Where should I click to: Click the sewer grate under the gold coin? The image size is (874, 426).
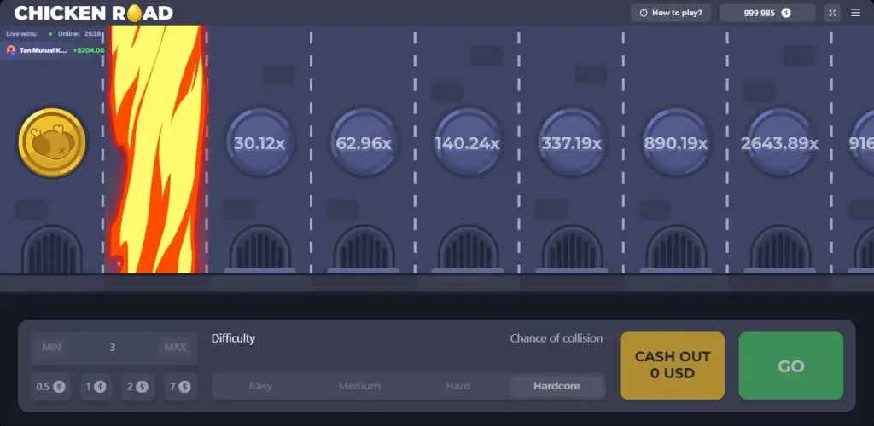pos(52,249)
